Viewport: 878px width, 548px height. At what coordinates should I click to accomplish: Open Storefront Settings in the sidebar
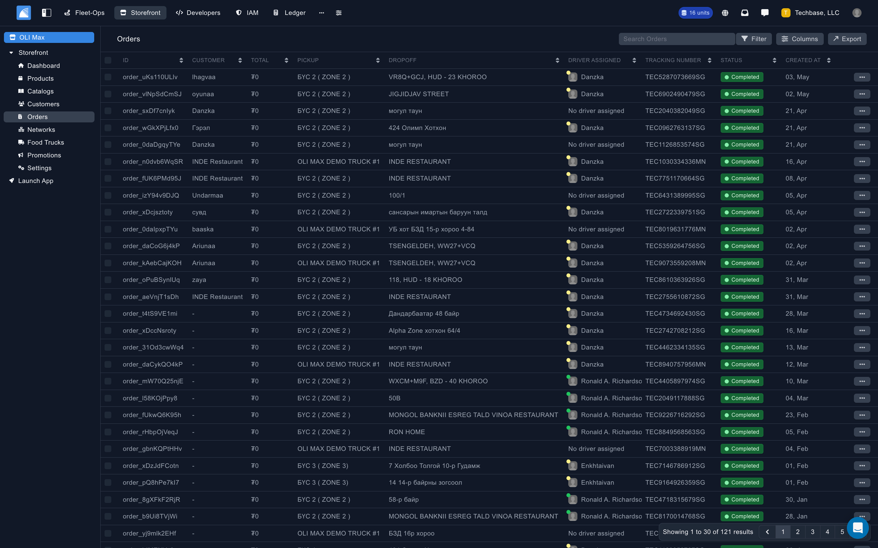pos(39,168)
